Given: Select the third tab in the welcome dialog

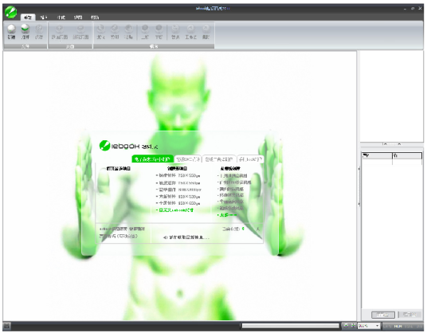Looking at the screenshot, I should [219, 159].
